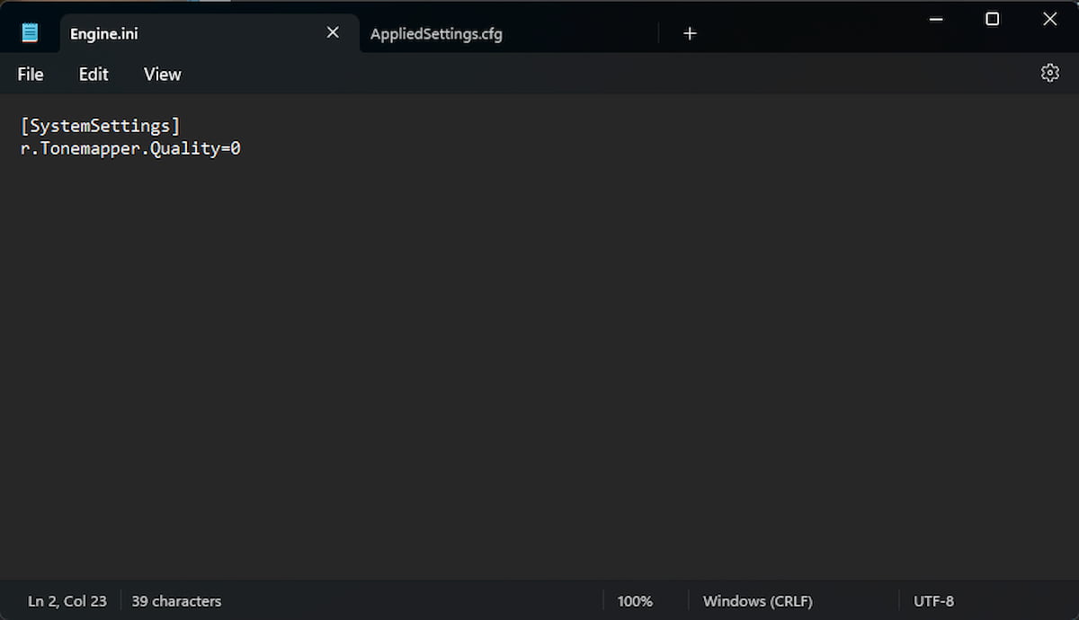Open a new tab with the plus icon
This screenshot has width=1079, height=620.
[690, 33]
